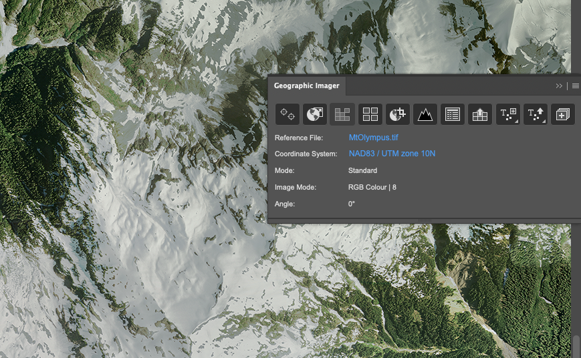The image size is (581, 358).
Task: Click the panel's bottom resize grip
Action: [x=425, y=220]
